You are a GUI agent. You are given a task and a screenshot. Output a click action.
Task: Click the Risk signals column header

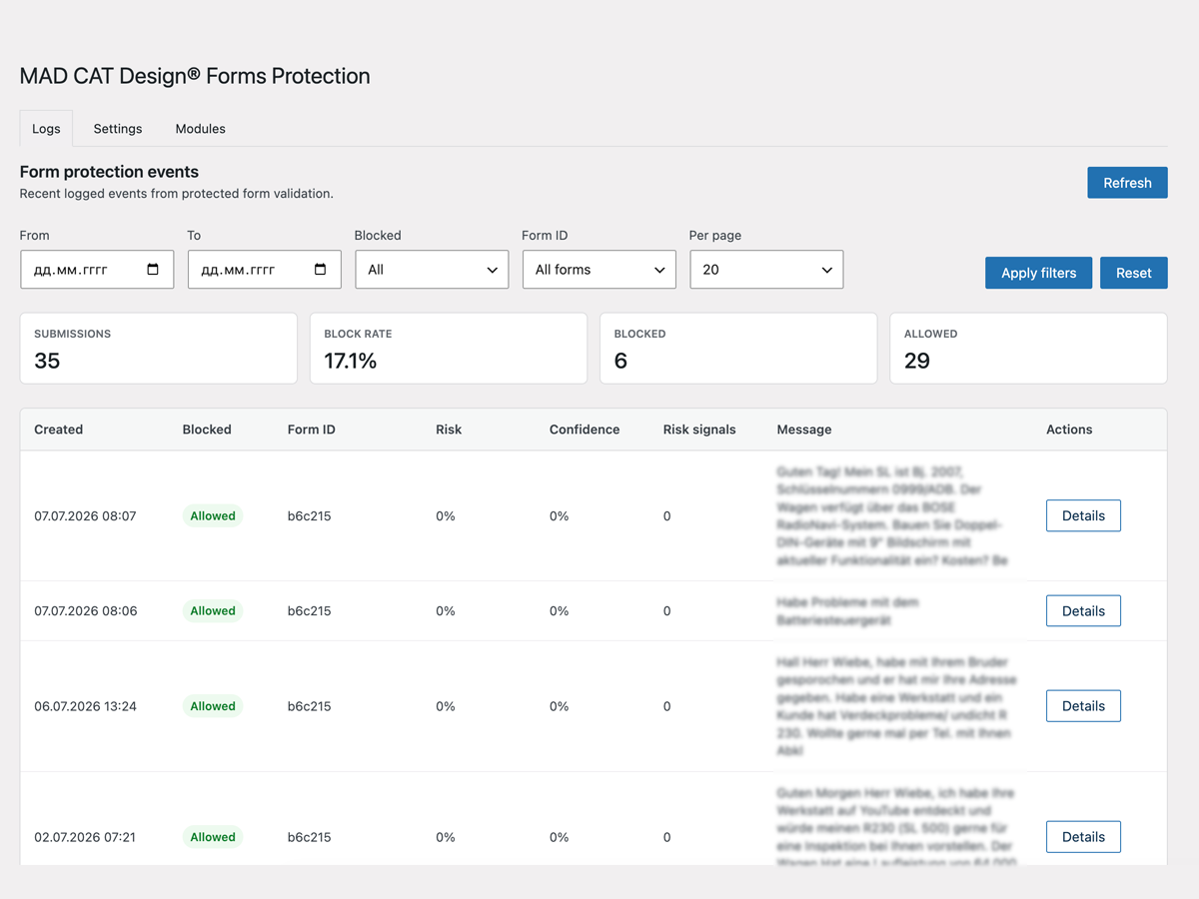tap(699, 430)
